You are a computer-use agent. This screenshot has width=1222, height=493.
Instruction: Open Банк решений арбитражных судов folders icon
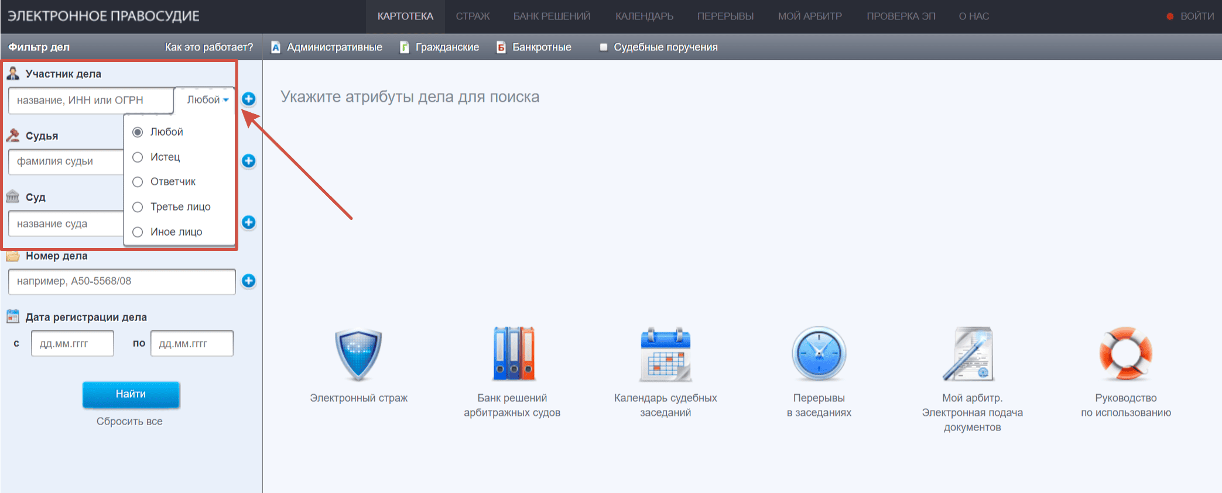(x=512, y=354)
